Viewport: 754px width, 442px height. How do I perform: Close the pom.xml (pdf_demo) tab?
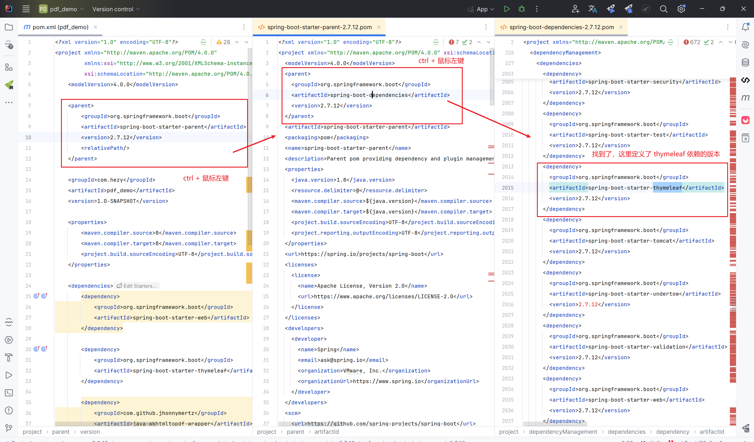coord(95,27)
